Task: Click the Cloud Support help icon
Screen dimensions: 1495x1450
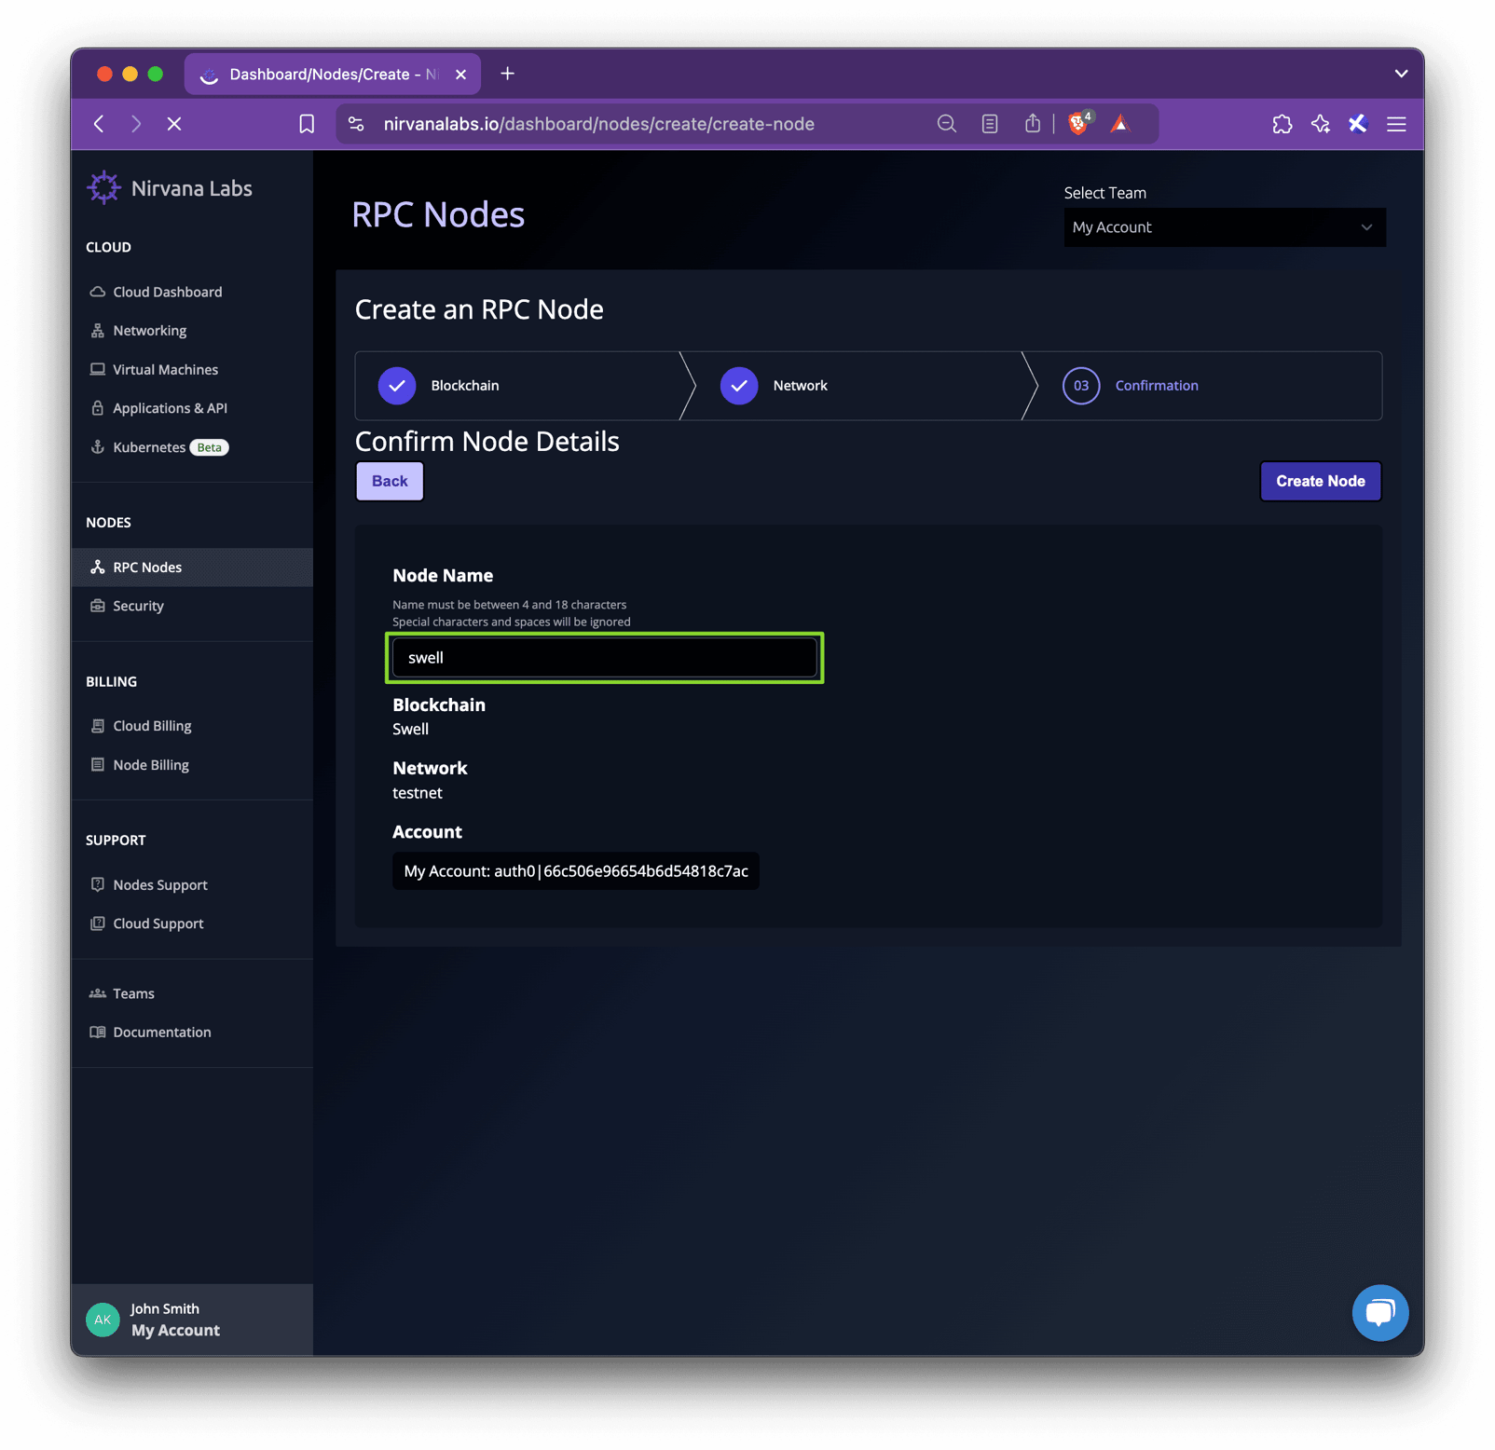Action: point(97,923)
